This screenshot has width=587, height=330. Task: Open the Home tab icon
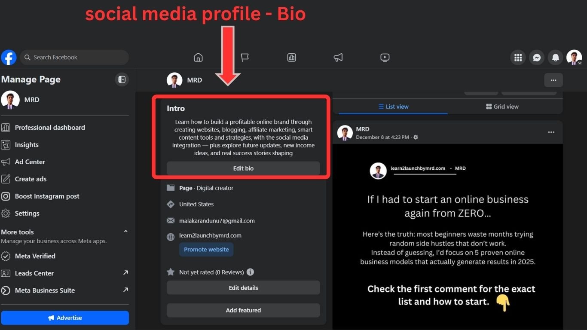tap(198, 57)
